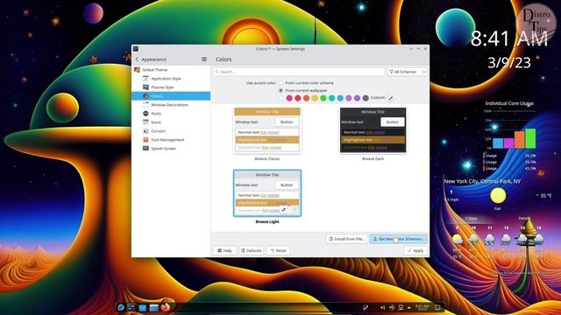Click the Help button

coord(224,251)
